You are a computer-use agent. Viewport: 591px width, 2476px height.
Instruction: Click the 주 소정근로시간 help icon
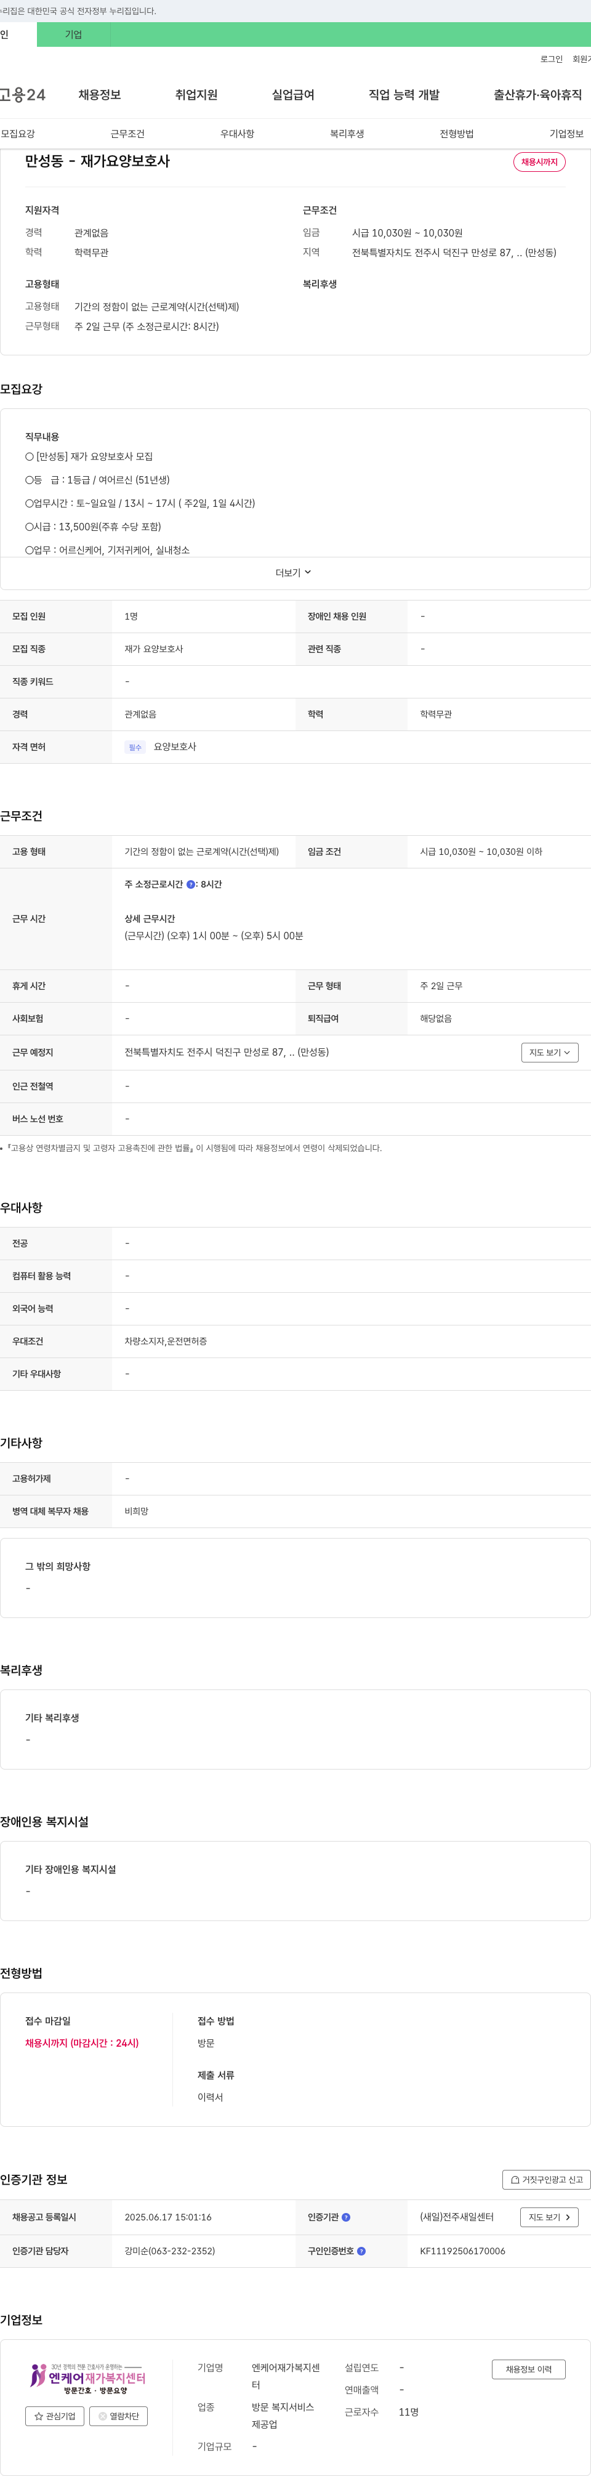click(x=190, y=884)
